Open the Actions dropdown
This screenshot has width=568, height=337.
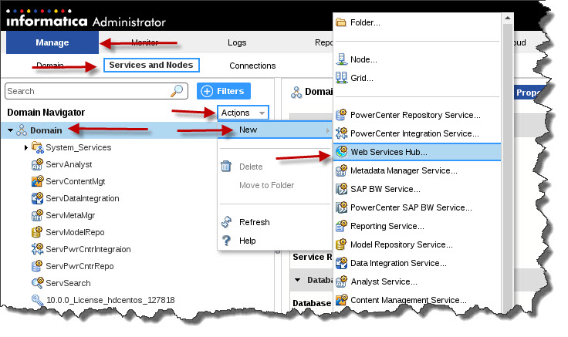pyautogui.click(x=243, y=113)
